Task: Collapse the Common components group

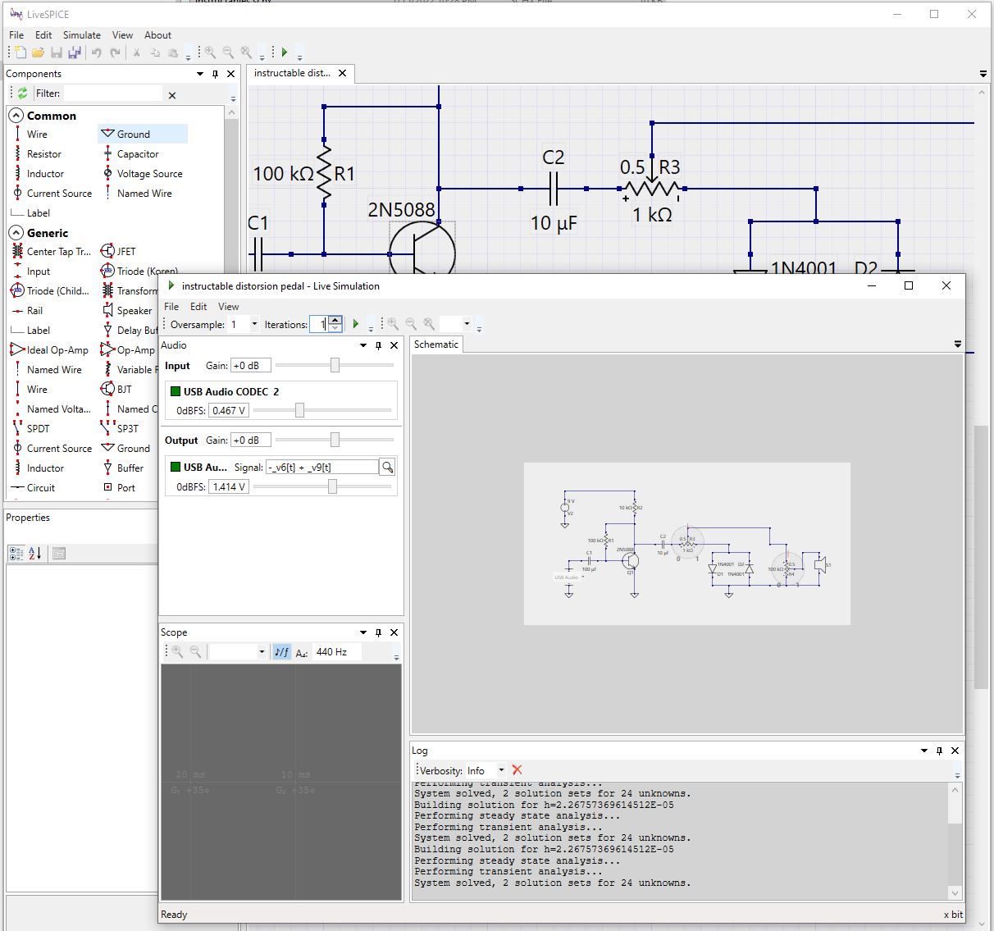Action: click(16, 116)
